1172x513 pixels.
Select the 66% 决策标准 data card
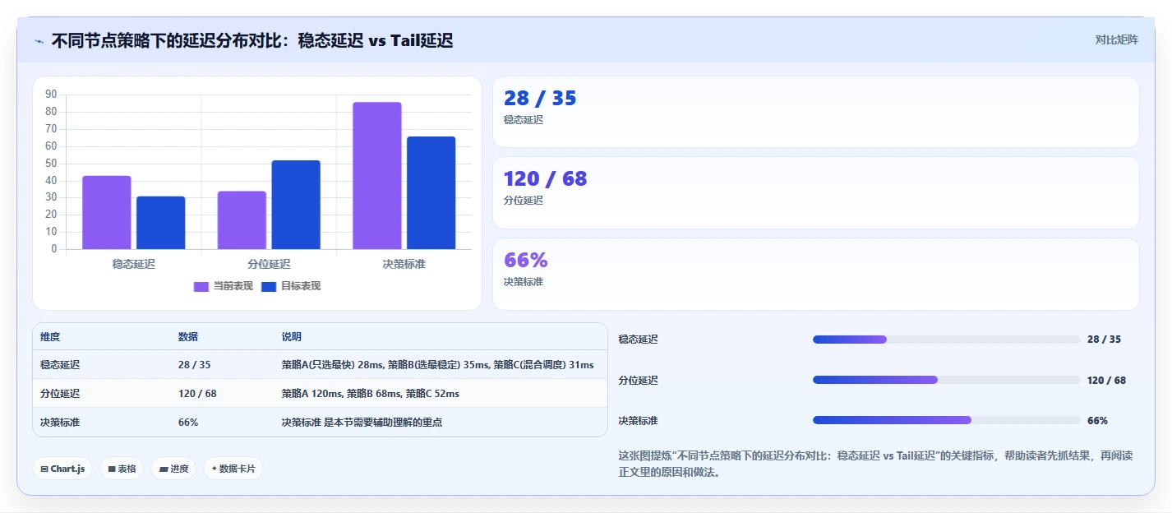815,274
